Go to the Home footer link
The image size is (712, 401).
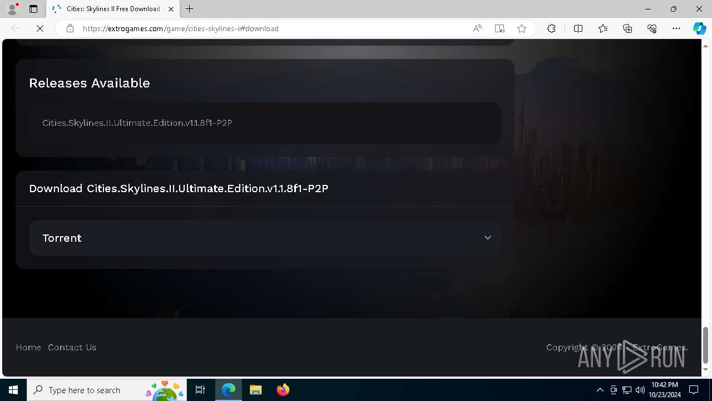pos(28,347)
